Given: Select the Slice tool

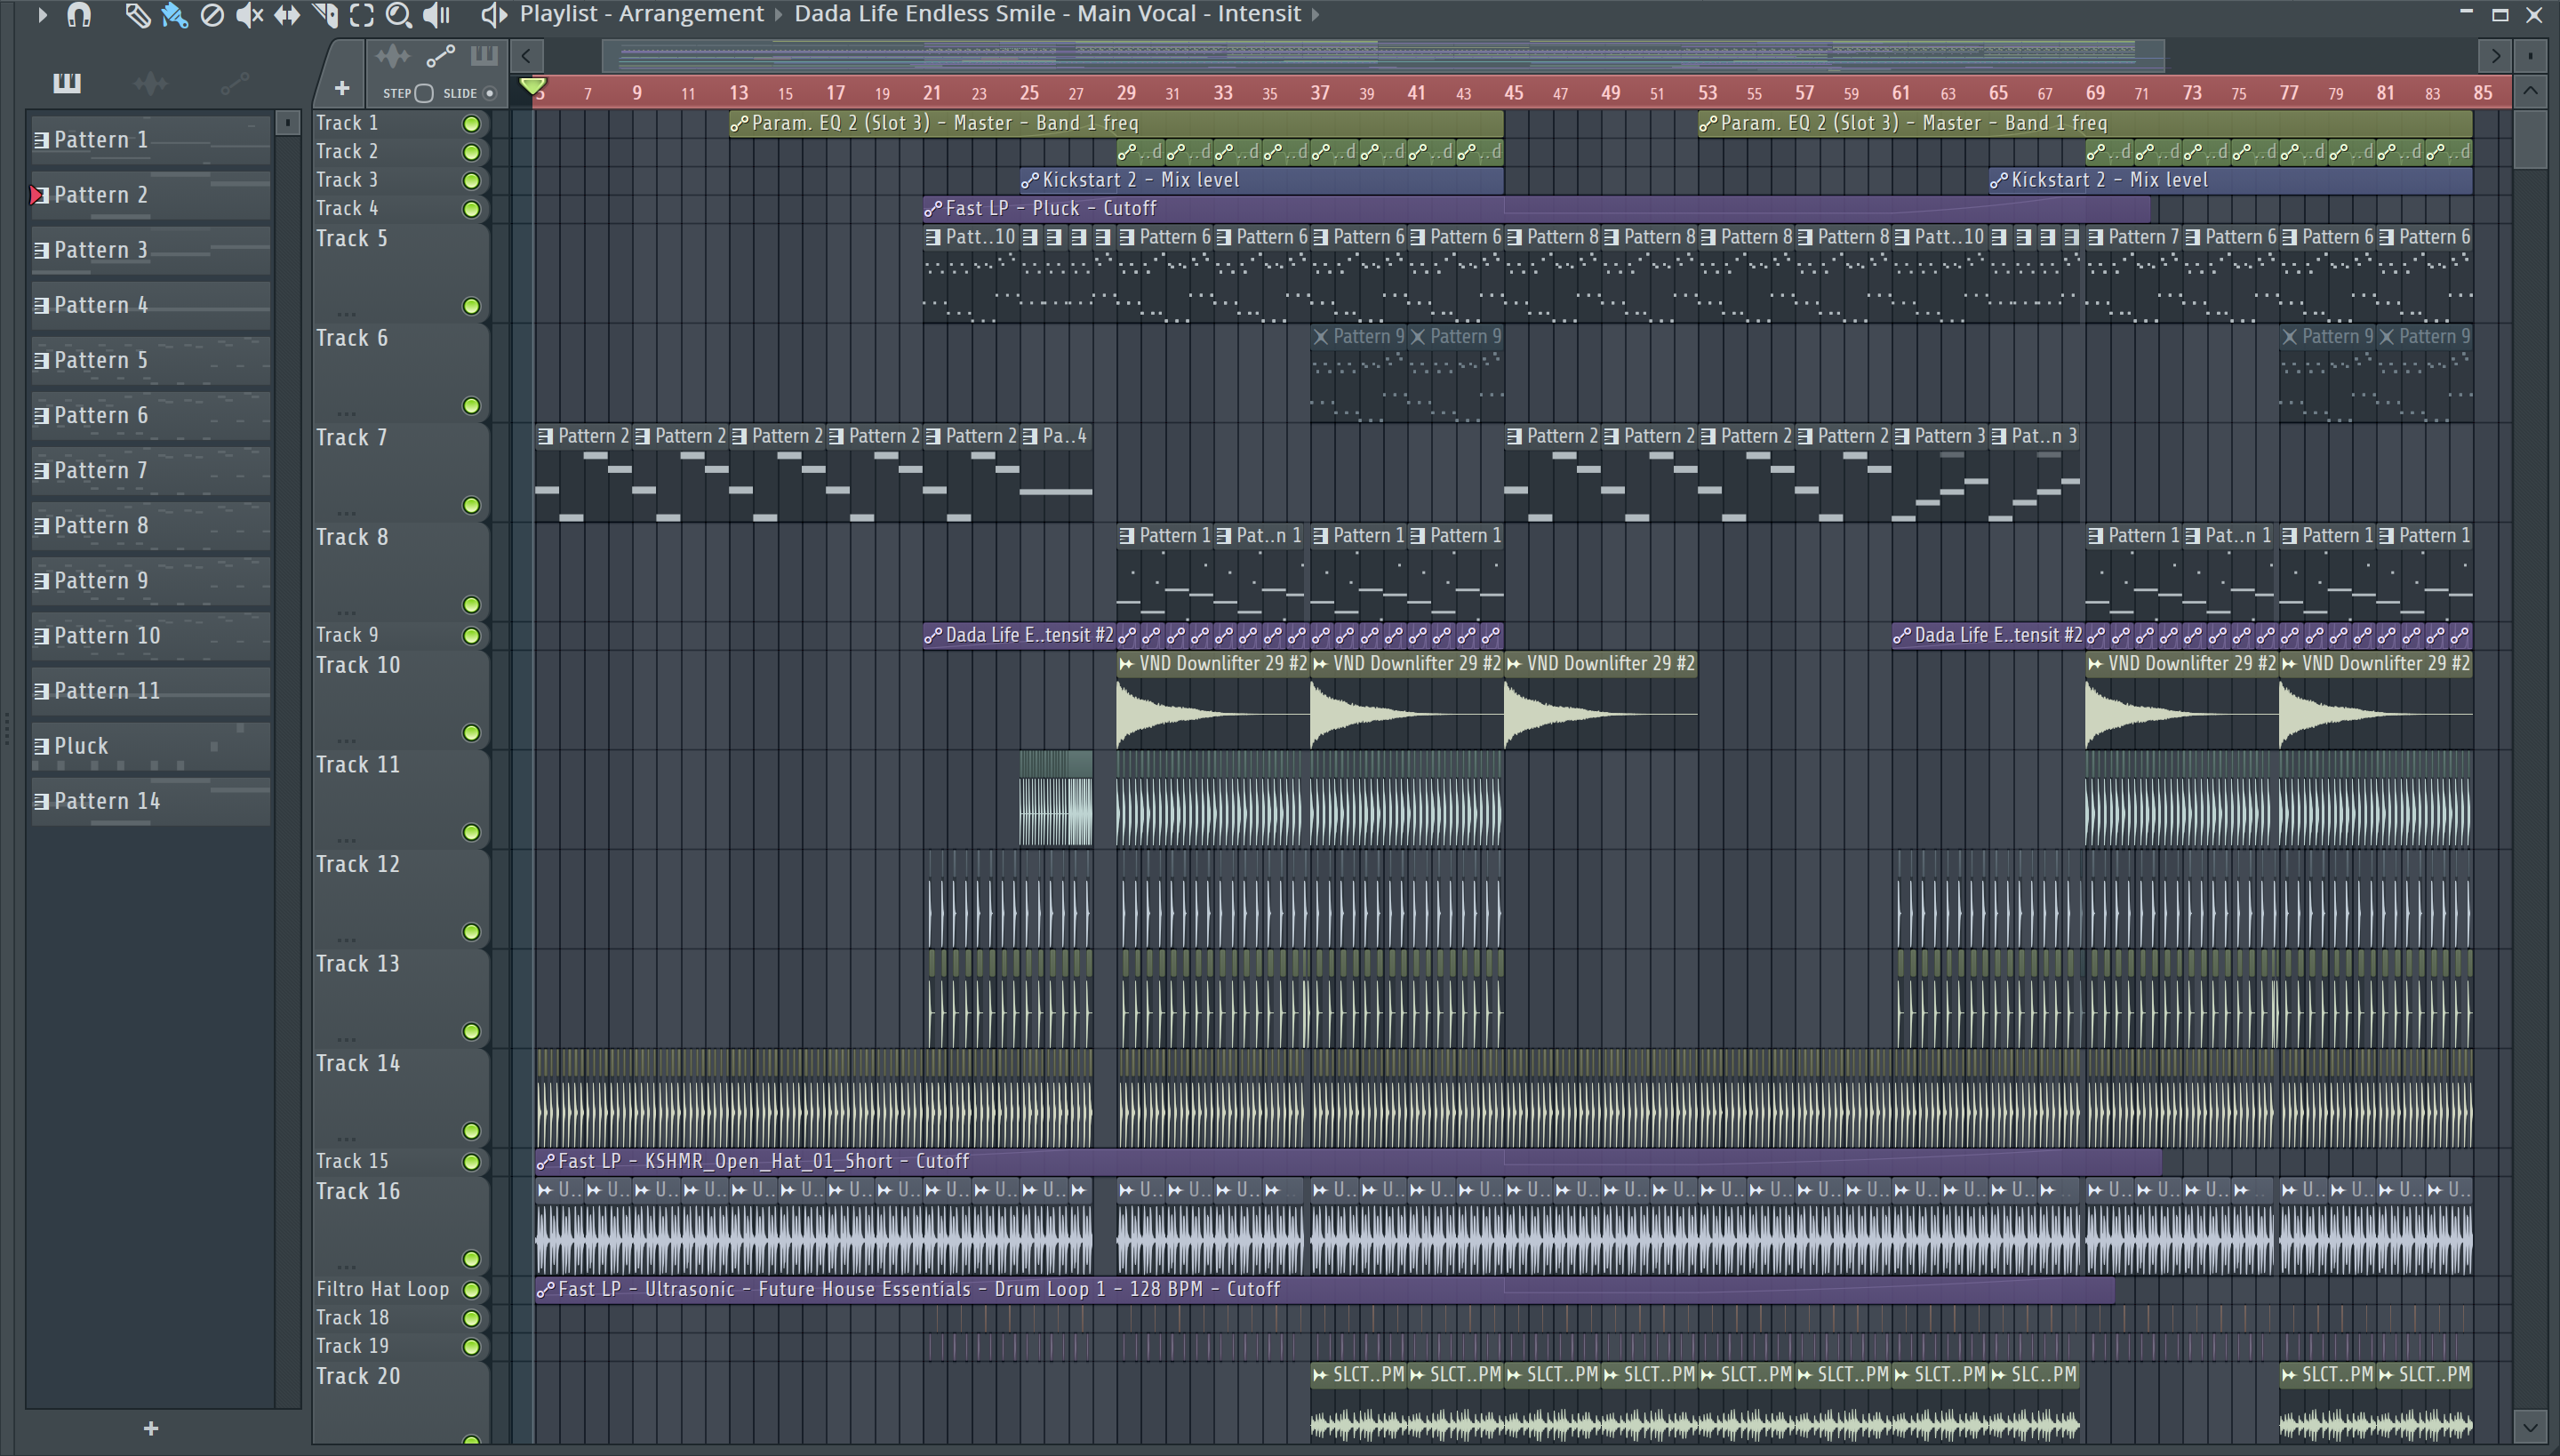Looking at the screenshot, I should click(x=325, y=15).
